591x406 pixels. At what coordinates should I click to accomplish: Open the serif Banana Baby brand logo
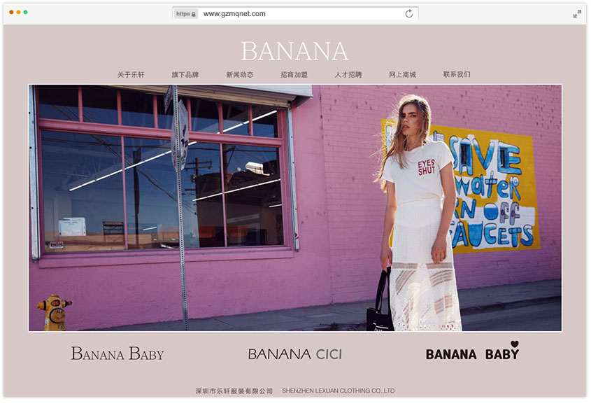[118, 353]
